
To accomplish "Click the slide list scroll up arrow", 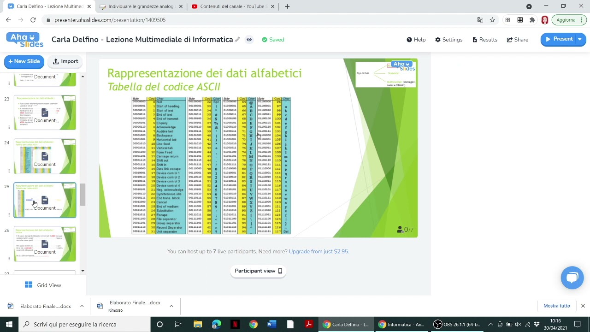I will tap(83, 77).
